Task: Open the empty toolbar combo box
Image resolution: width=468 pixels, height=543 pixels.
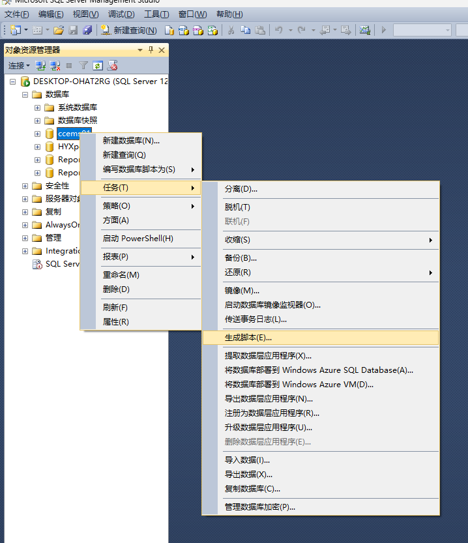Action: click(422, 30)
